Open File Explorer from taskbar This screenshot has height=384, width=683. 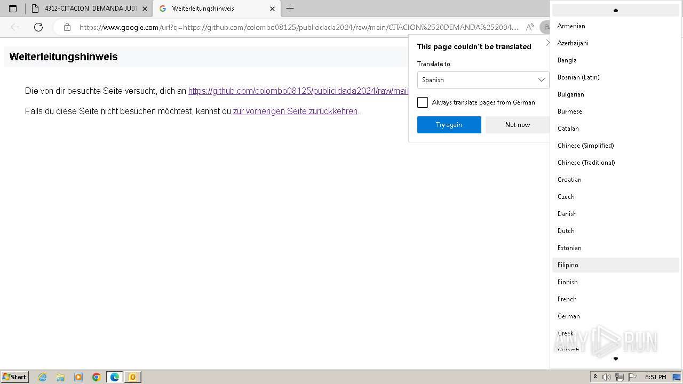60,377
